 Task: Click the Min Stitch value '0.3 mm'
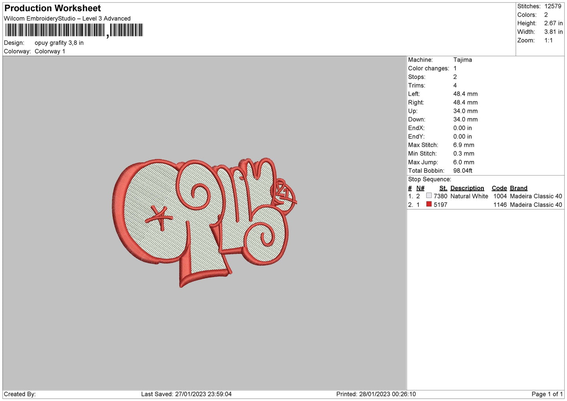tap(463, 154)
